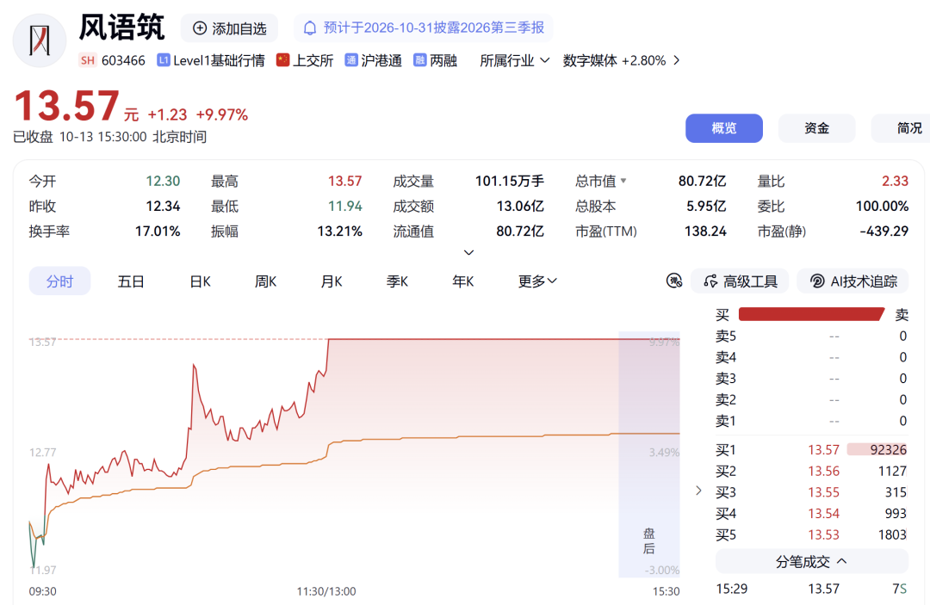Click the AI技术追踪 label text
The width and height of the screenshot is (930, 605).
click(864, 281)
